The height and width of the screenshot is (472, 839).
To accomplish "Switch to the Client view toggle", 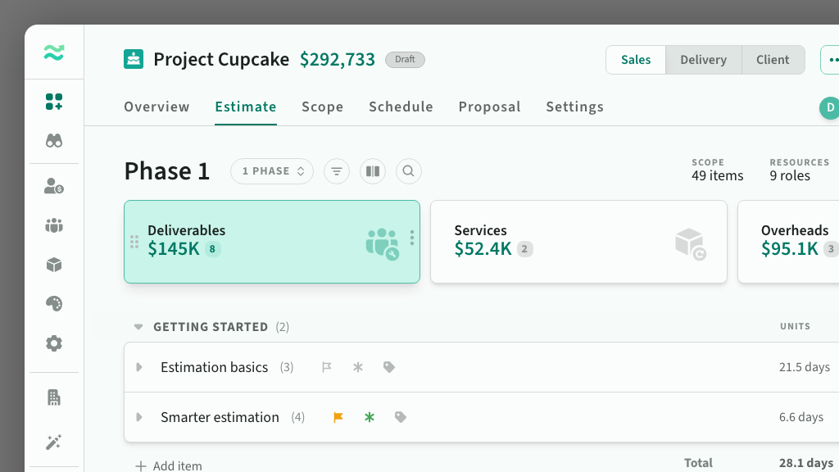I will [x=773, y=60].
